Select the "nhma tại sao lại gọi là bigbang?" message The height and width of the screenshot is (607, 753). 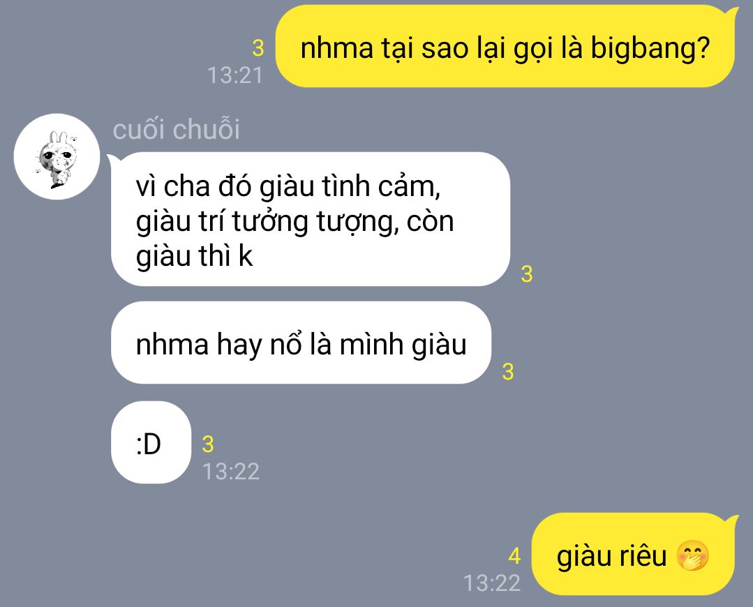click(x=505, y=47)
